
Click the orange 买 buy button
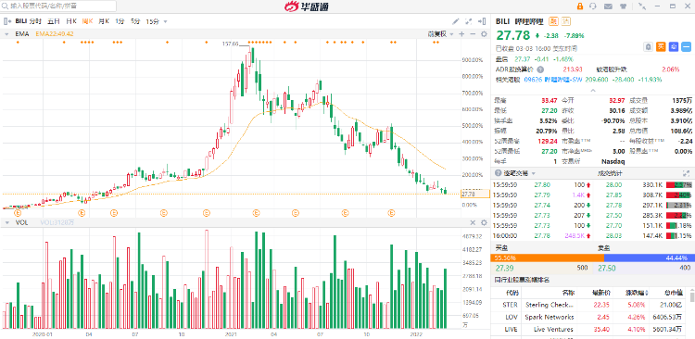[x=661, y=46]
